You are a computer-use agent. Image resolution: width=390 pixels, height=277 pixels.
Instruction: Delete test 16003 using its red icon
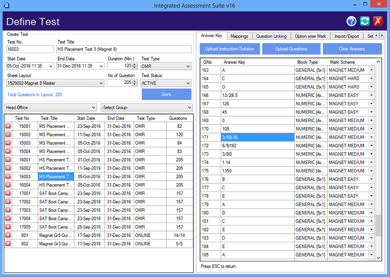8,176
